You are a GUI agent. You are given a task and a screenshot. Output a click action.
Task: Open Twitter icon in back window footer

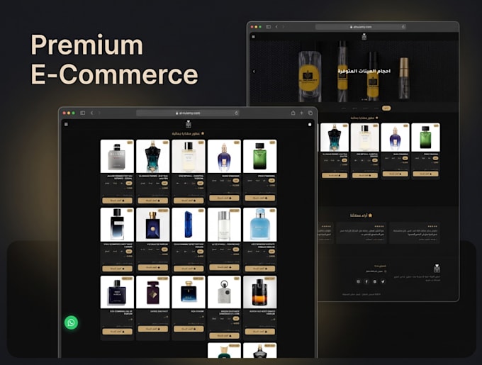coord(383,281)
